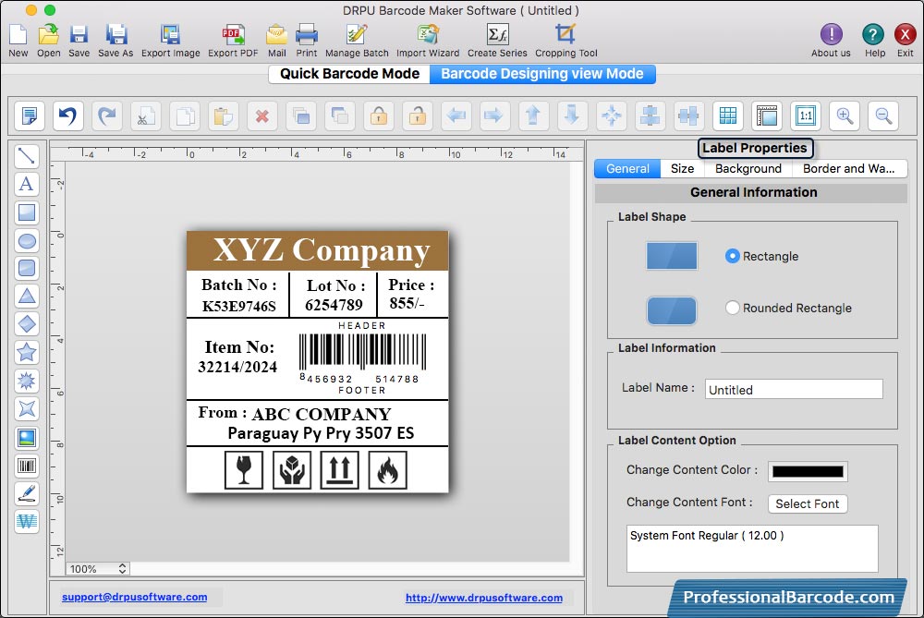This screenshot has width=924, height=618.
Task: Click the XYZ Company header text
Action: pos(322,250)
